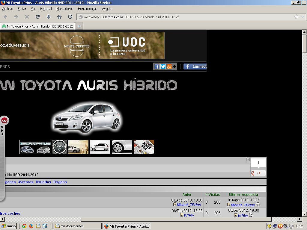Open the Ver menu
Image resolution: width=307 pixels, height=230 pixels.
point(33,9)
